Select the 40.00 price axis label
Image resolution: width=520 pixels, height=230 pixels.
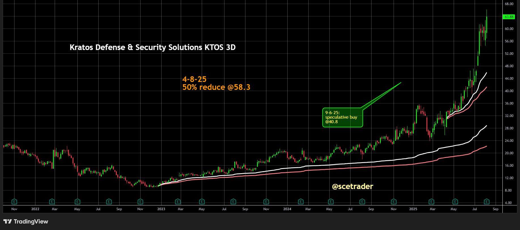coord(509,91)
